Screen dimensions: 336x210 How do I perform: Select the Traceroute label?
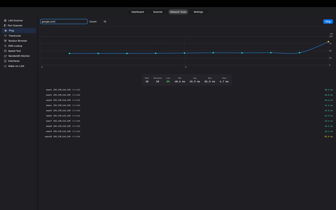(x=15, y=36)
